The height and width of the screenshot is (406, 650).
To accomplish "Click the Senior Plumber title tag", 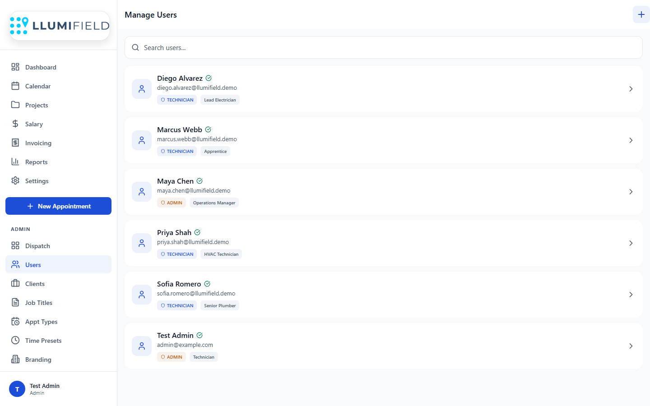I will tap(220, 306).
